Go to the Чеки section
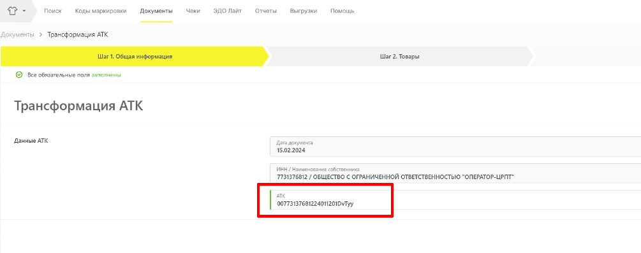Image resolution: width=641 pixels, height=253 pixels. point(193,11)
